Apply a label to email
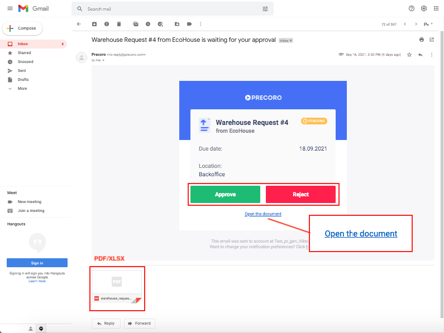This screenshot has width=444, height=333. [x=189, y=24]
